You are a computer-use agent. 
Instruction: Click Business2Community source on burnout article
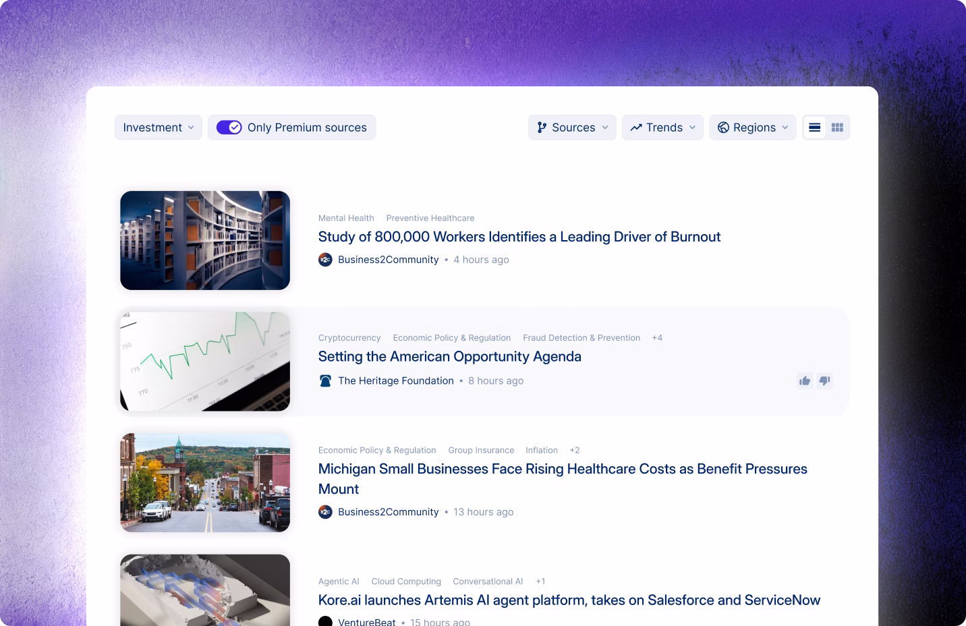[389, 260]
